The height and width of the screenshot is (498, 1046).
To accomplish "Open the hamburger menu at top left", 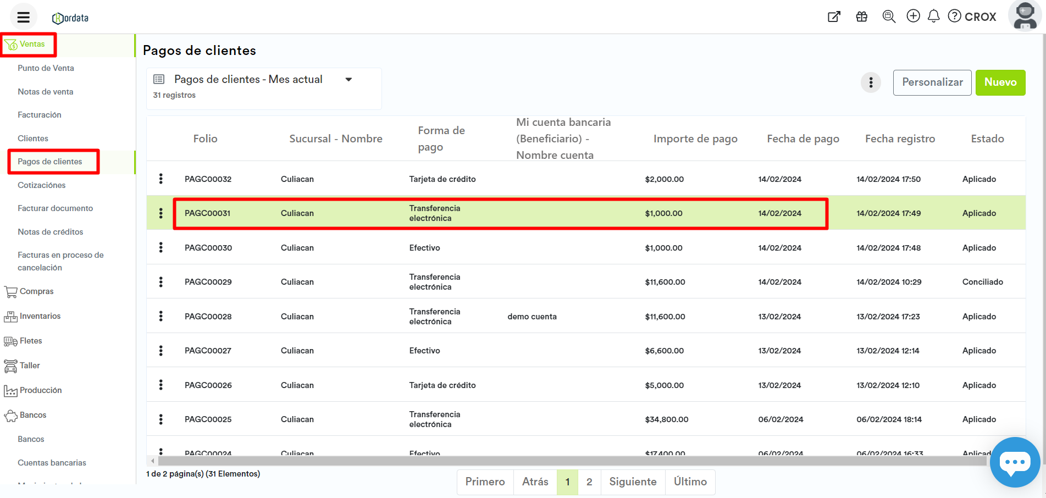I will click(x=23, y=18).
